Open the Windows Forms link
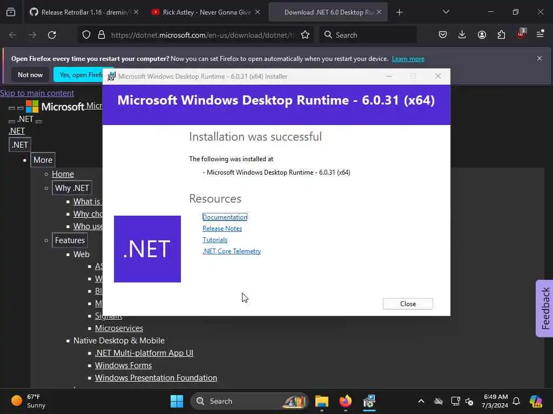Screen dimensions: 553x414 pos(123,365)
